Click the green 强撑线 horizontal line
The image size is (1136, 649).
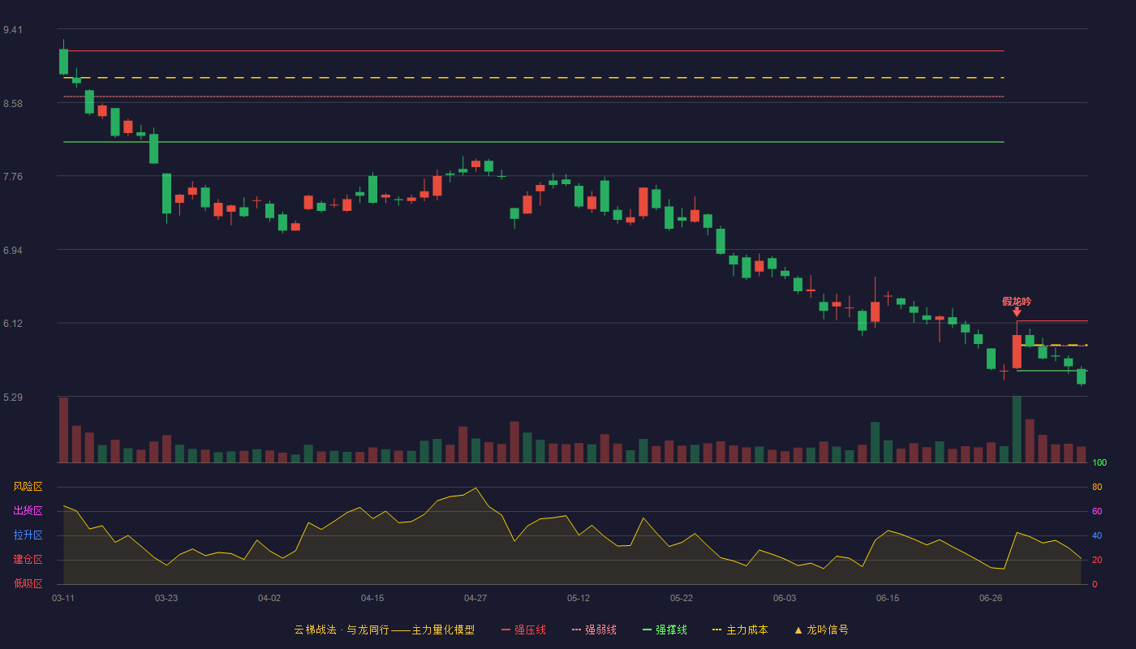(x=534, y=142)
